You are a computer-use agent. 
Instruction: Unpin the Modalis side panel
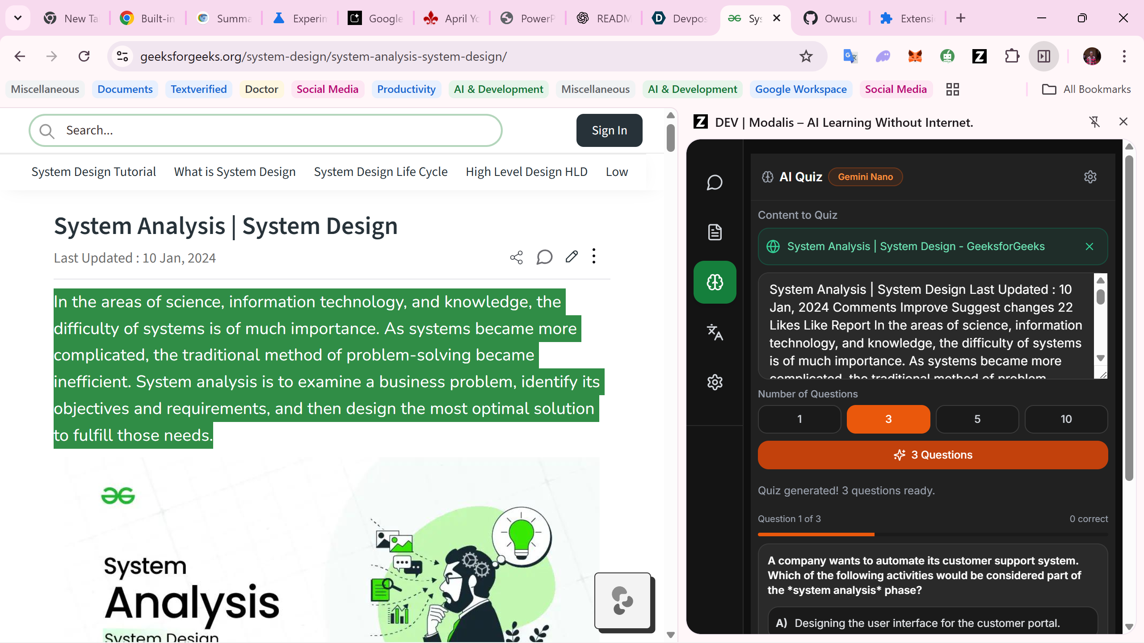[x=1094, y=122]
